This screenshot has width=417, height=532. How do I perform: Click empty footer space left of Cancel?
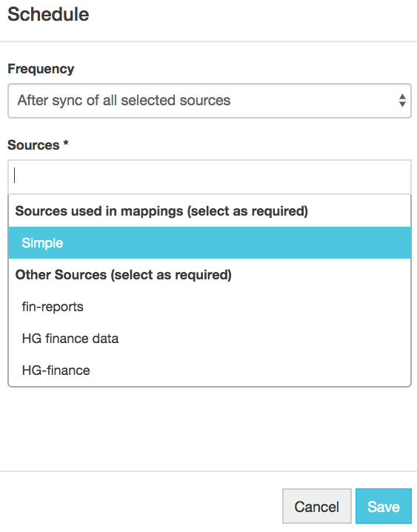141,505
